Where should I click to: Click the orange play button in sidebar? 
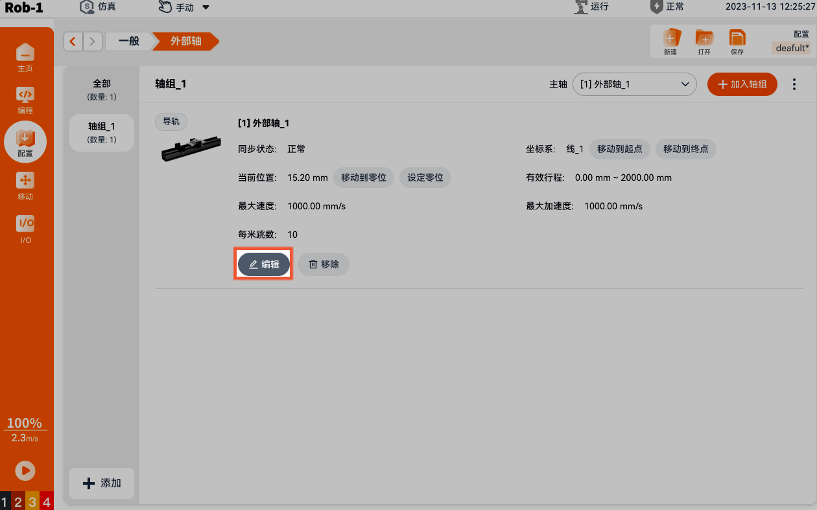25,470
